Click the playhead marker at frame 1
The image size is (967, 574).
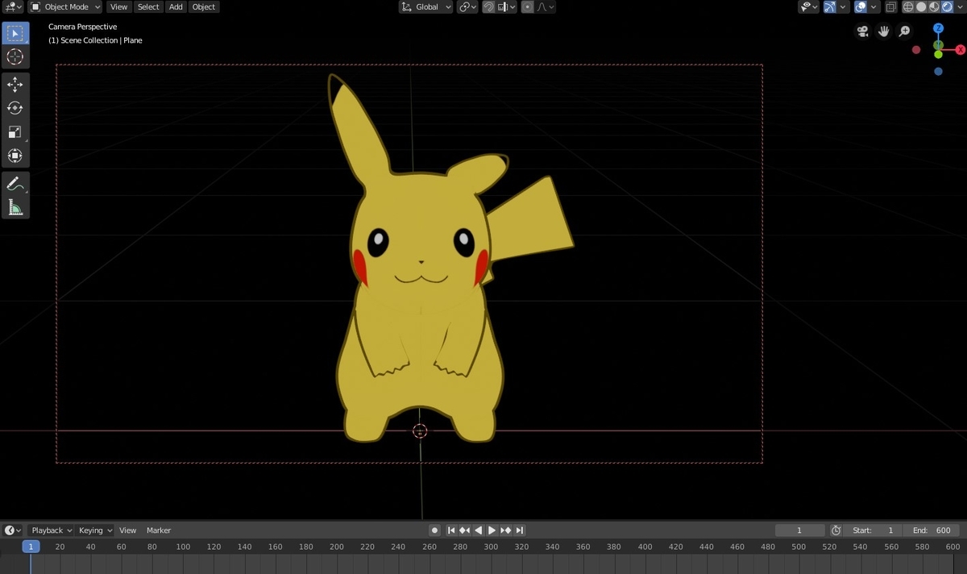pyautogui.click(x=31, y=547)
